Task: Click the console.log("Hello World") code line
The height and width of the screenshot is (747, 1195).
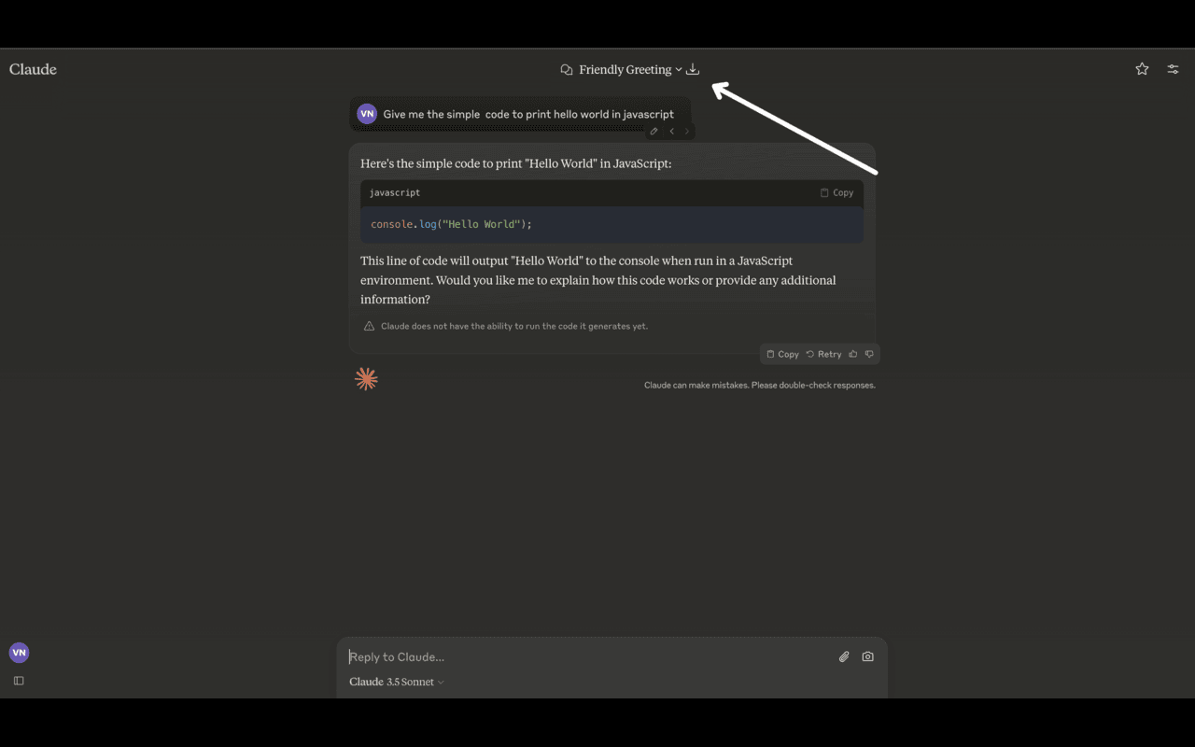Action: tap(451, 224)
